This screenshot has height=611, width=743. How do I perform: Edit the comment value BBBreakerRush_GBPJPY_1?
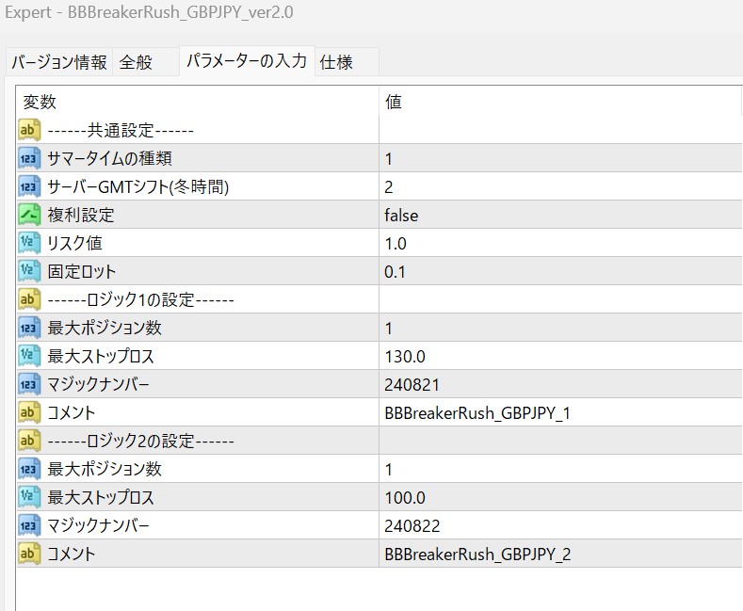tap(560, 412)
